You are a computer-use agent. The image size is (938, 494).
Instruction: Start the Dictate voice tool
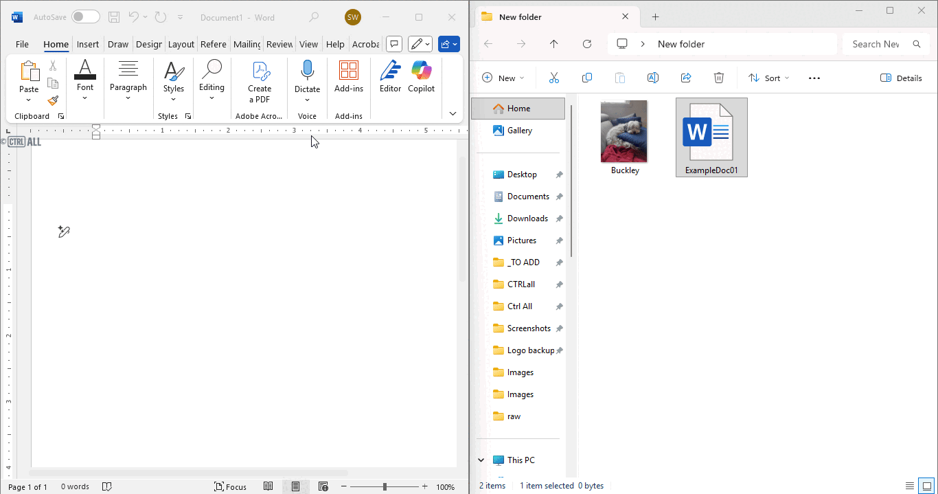pyautogui.click(x=307, y=78)
